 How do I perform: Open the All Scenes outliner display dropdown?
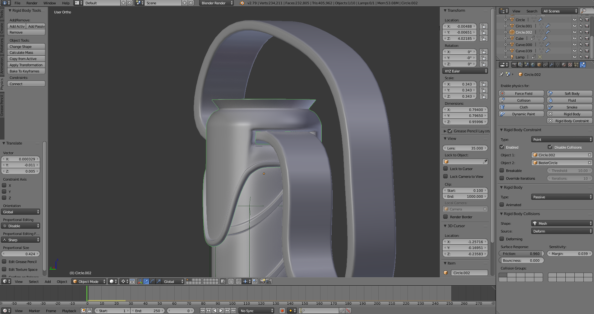pyautogui.click(x=560, y=11)
